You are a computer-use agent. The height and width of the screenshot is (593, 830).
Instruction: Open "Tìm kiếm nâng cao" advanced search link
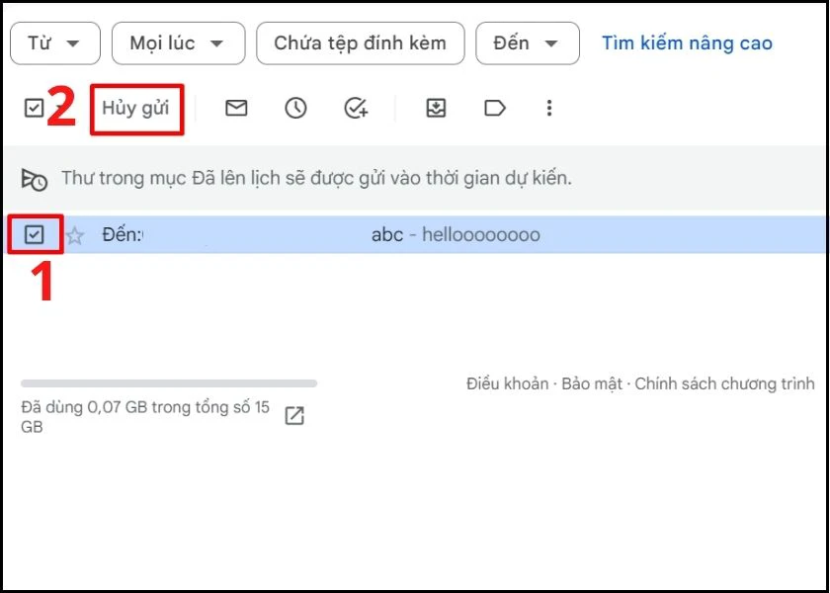pos(687,43)
